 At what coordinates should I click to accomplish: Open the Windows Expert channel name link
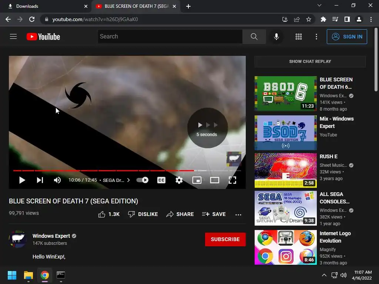tap(51, 236)
